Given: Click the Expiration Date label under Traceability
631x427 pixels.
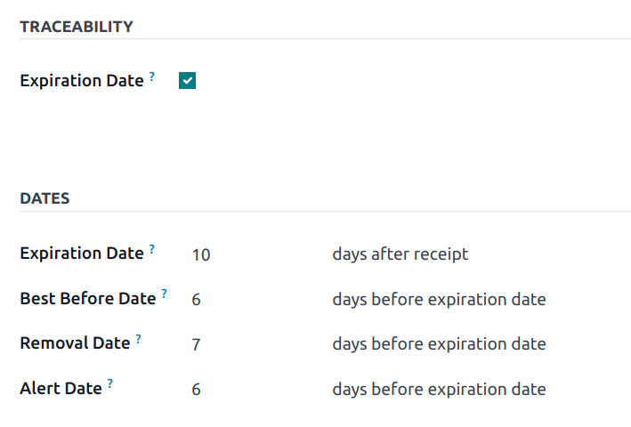Looking at the screenshot, I should 82,81.
